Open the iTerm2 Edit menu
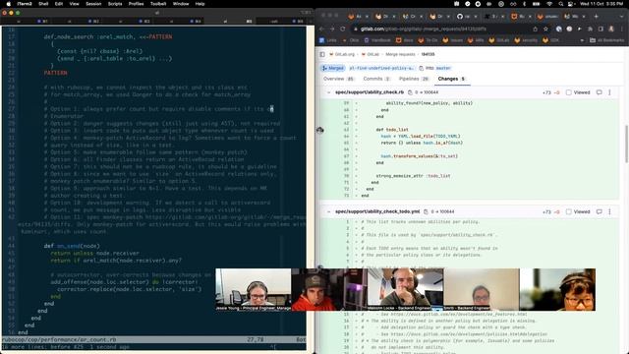 (x=59, y=4)
